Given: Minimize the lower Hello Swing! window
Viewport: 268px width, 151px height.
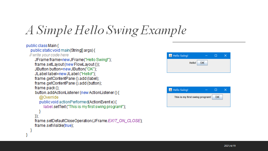Looking at the screenshot, I should (206, 90).
